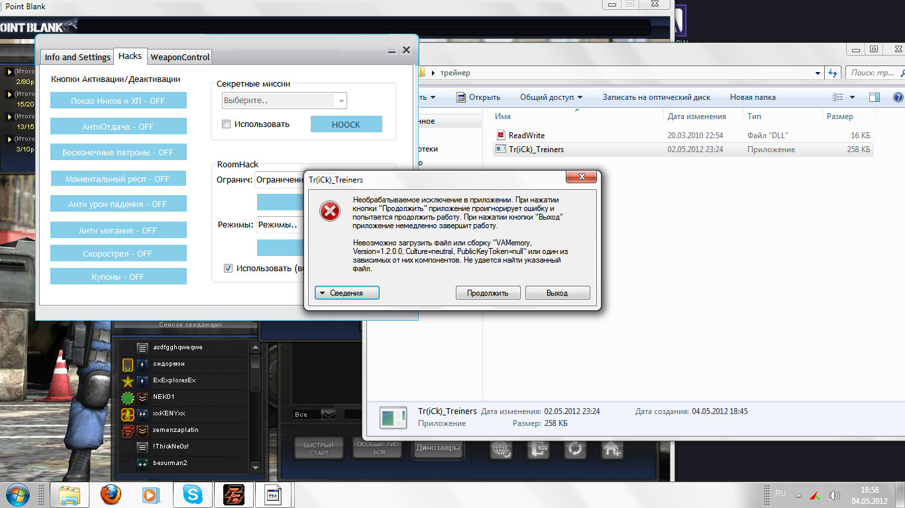
Task: Open the Ограничения combo box in RoomHack
Action: (x=280, y=179)
